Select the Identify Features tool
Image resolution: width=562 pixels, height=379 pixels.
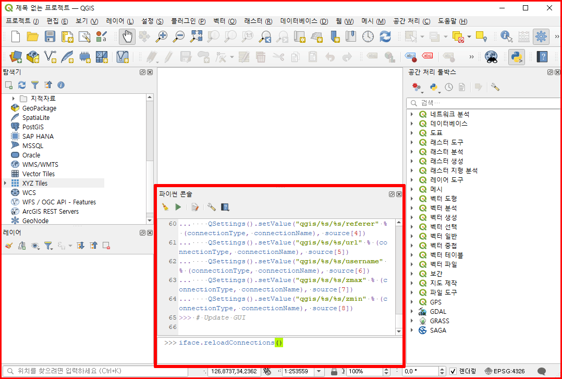506,36
